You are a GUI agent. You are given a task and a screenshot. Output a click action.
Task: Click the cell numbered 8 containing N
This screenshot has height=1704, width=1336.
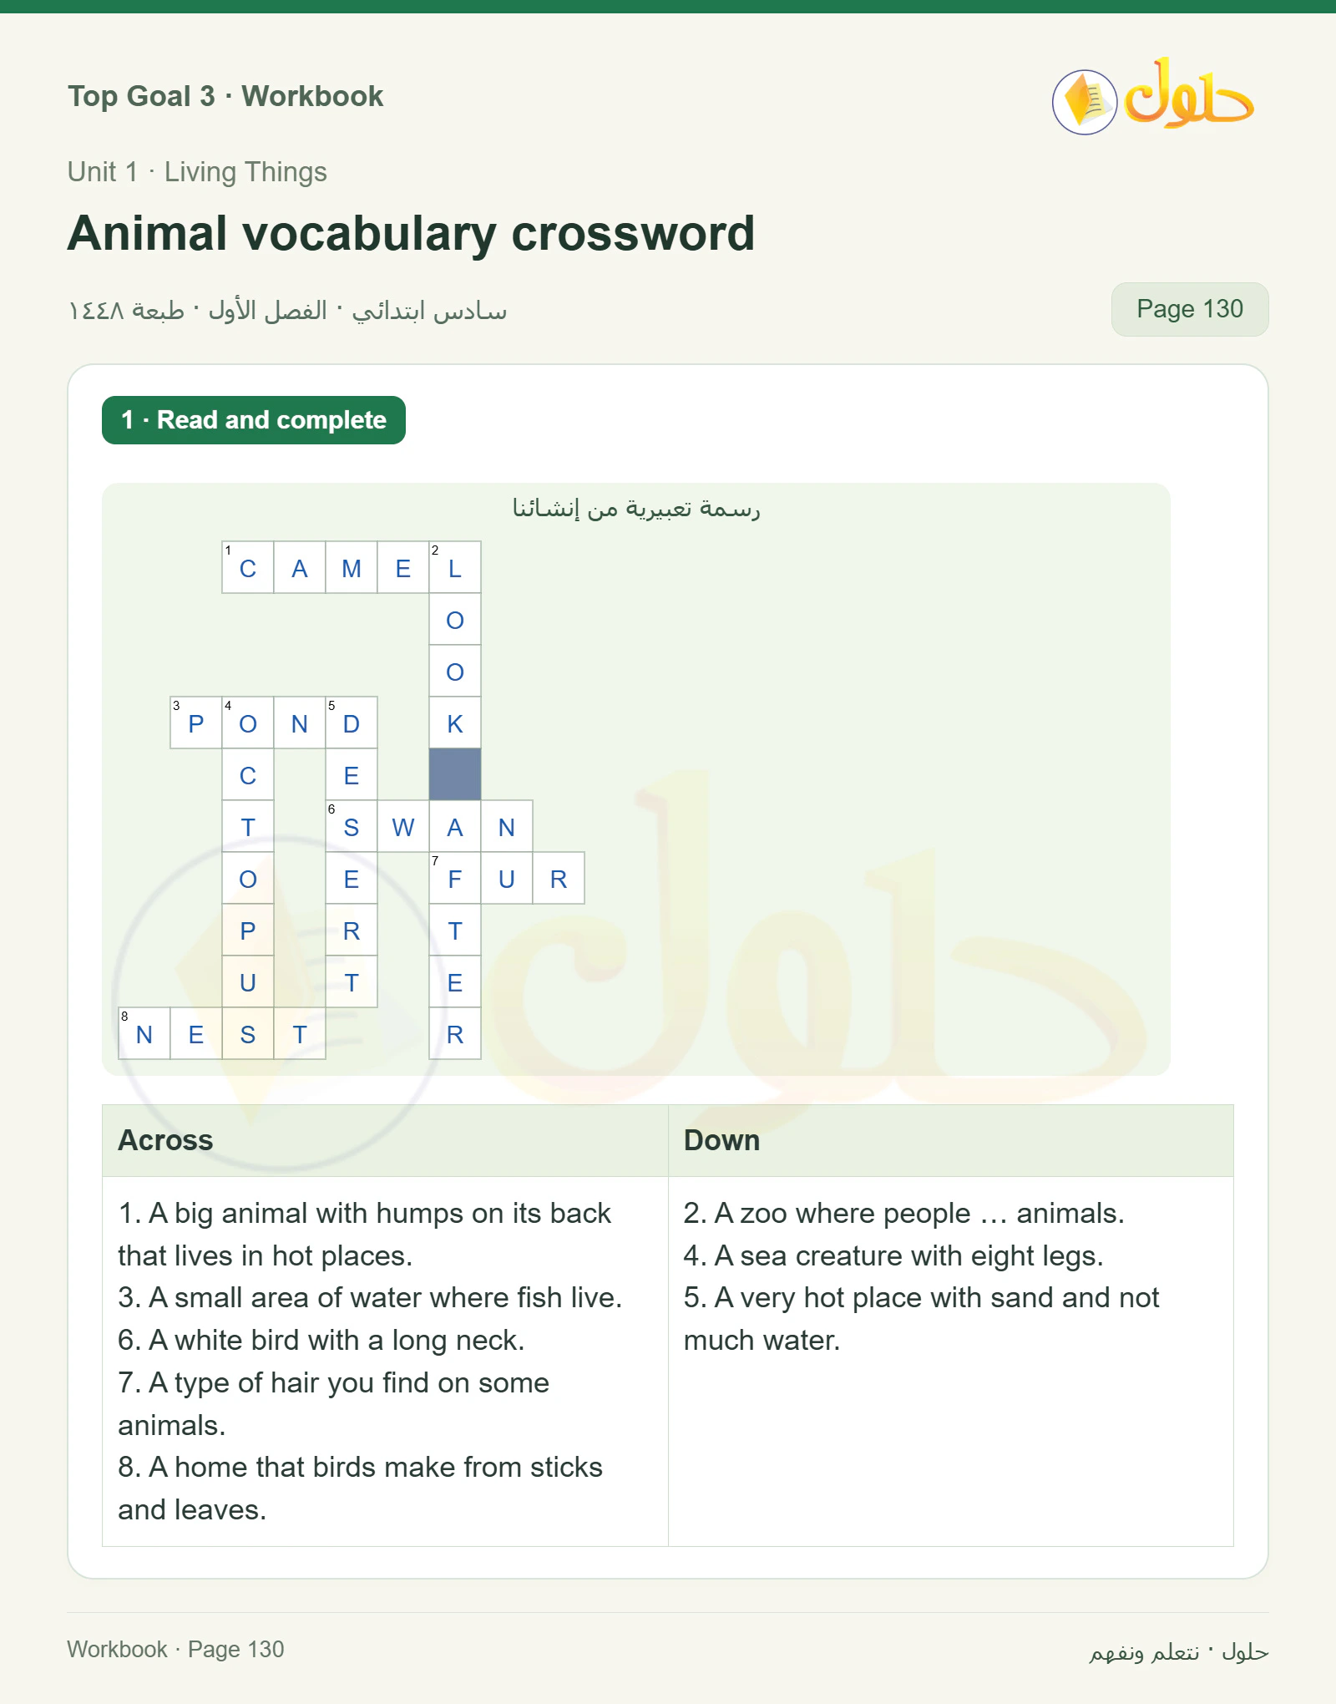point(144,1033)
